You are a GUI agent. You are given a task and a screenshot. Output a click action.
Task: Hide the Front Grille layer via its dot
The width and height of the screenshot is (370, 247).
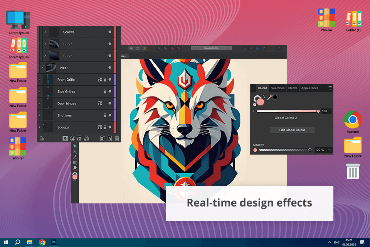click(x=110, y=80)
